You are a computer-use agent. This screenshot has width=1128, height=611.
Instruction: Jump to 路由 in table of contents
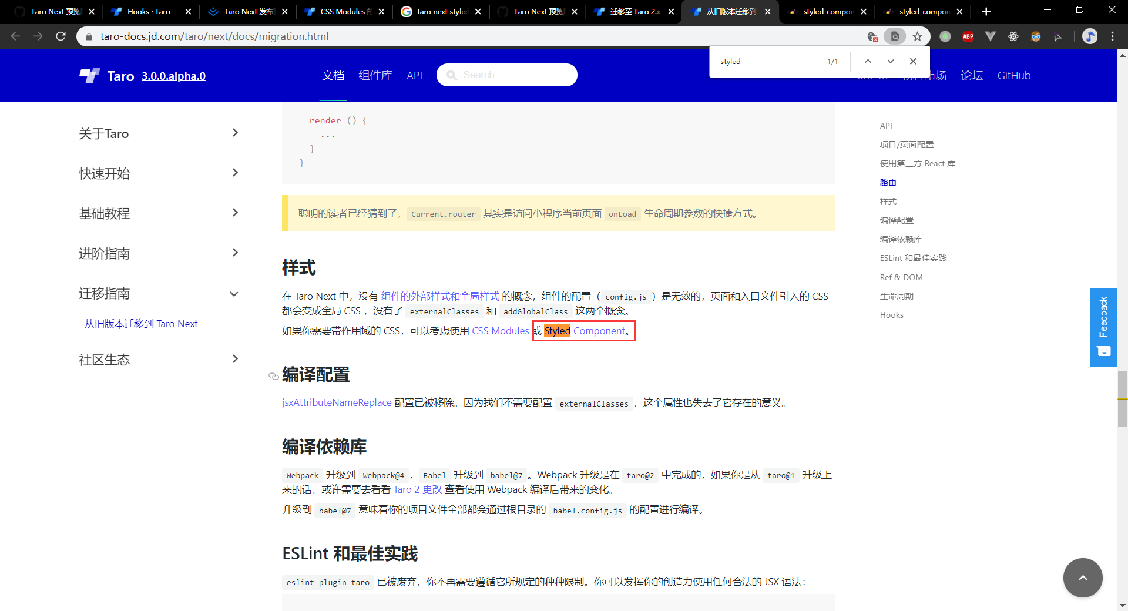coord(888,183)
